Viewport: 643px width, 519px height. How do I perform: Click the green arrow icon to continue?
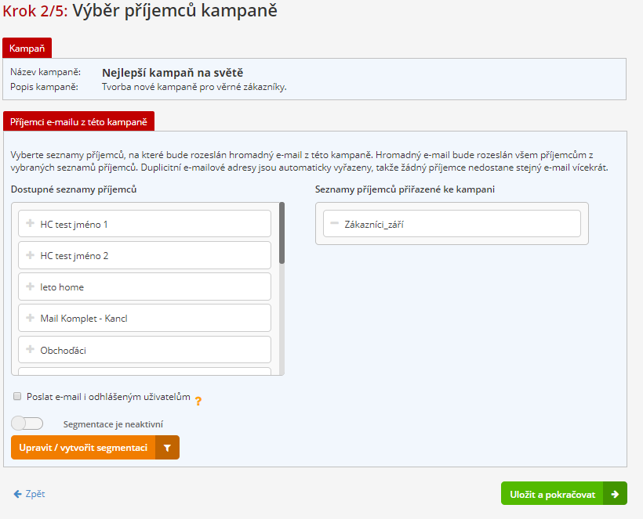pos(616,494)
